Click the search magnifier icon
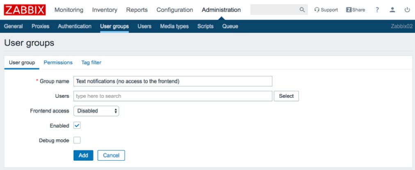415x170 pixels. tap(302, 10)
